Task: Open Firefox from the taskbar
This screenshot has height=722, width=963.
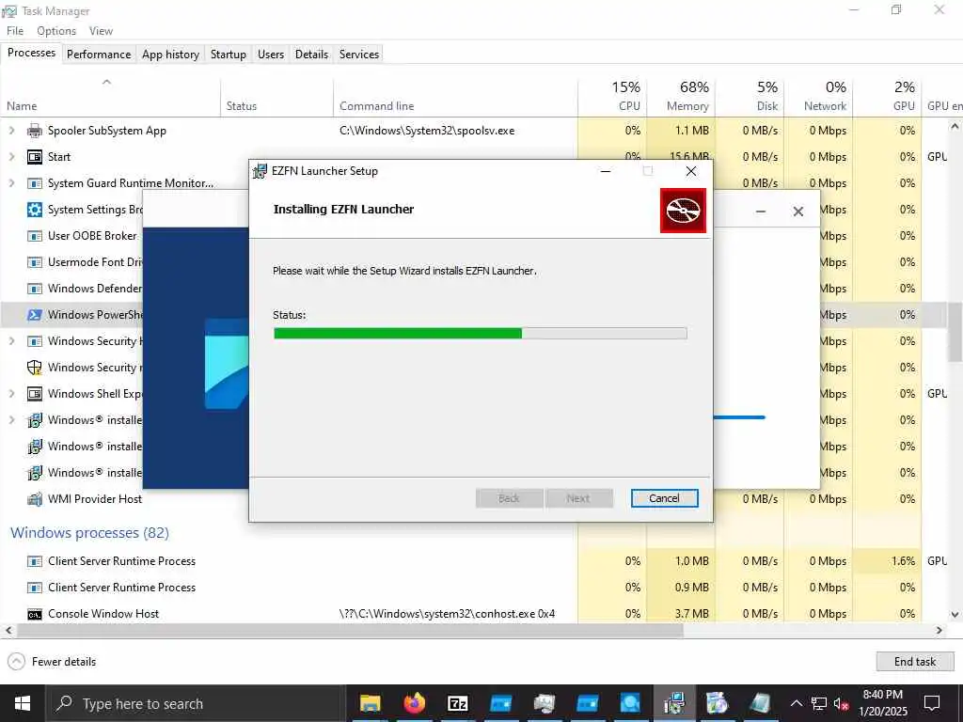Action: pos(415,703)
